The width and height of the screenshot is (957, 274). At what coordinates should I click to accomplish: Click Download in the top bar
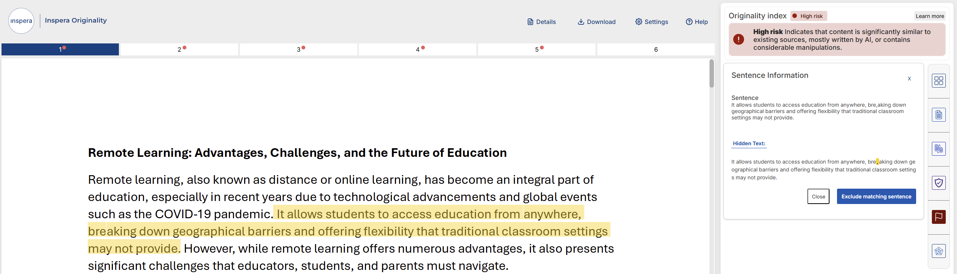tap(596, 22)
